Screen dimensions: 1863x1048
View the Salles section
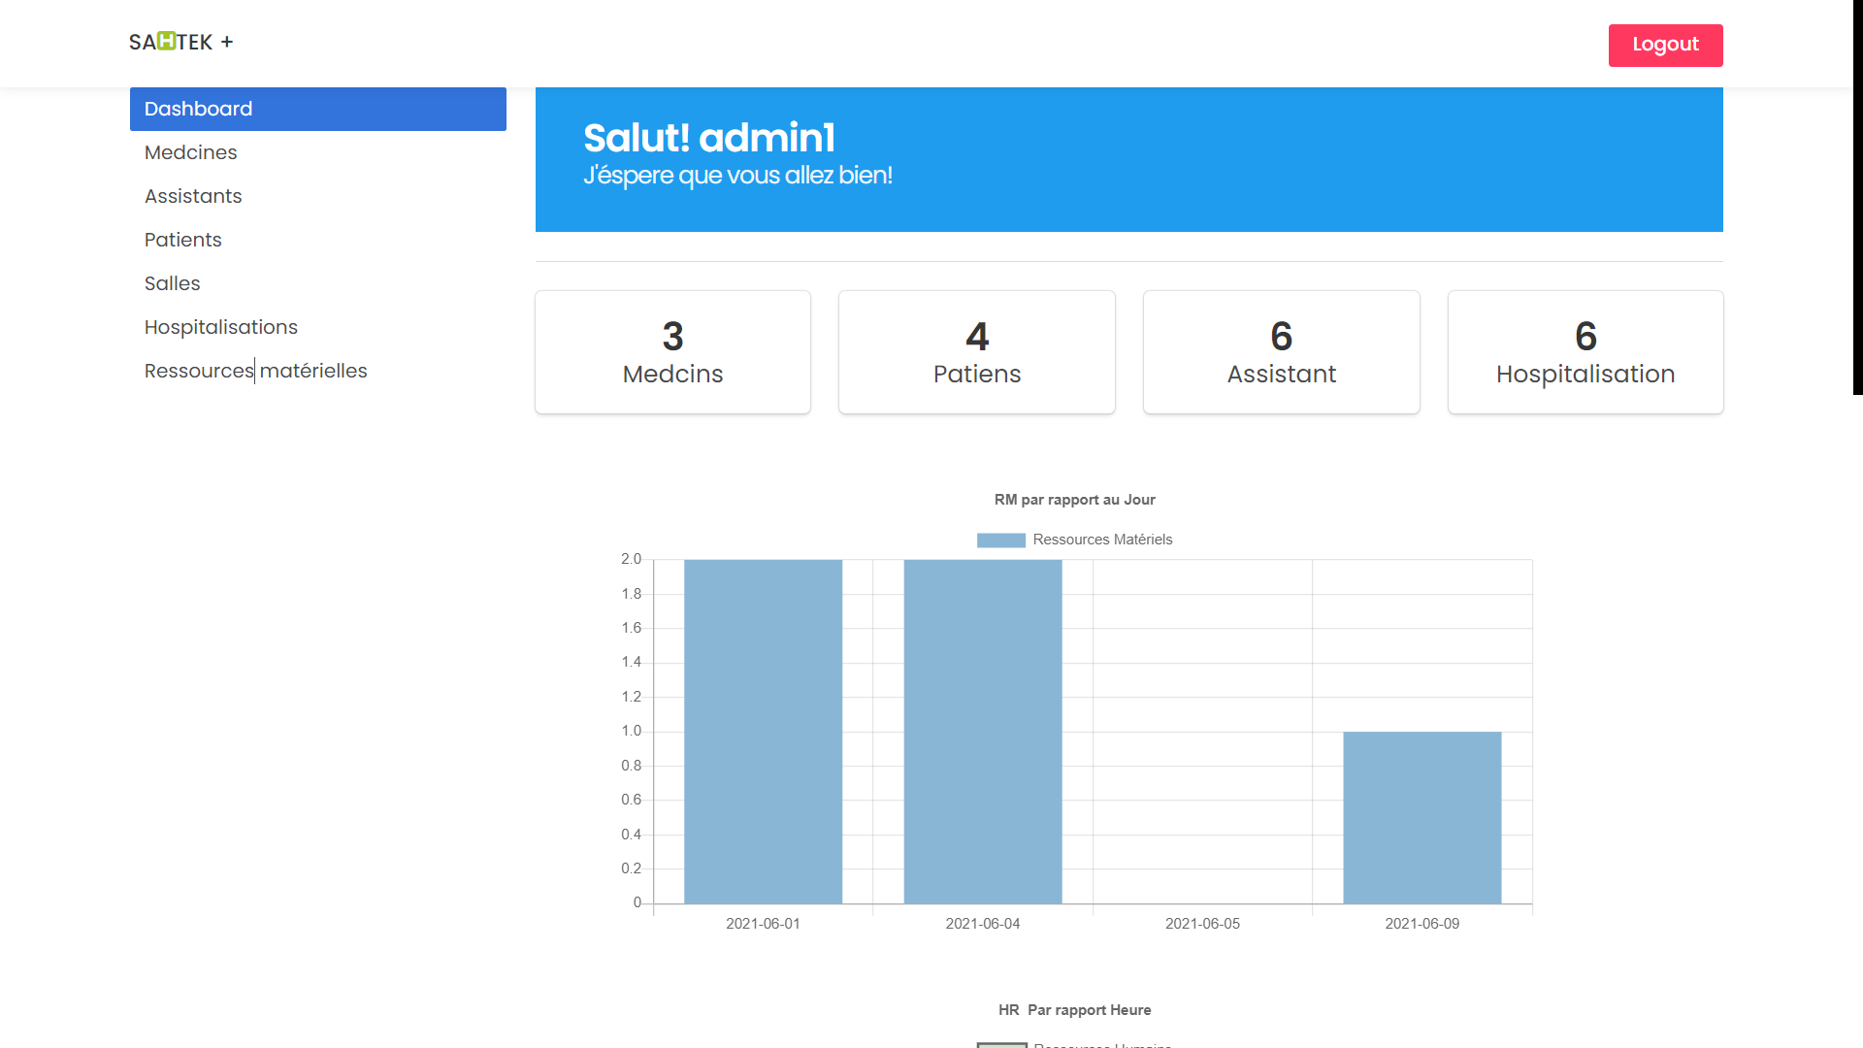pos(172,283)
